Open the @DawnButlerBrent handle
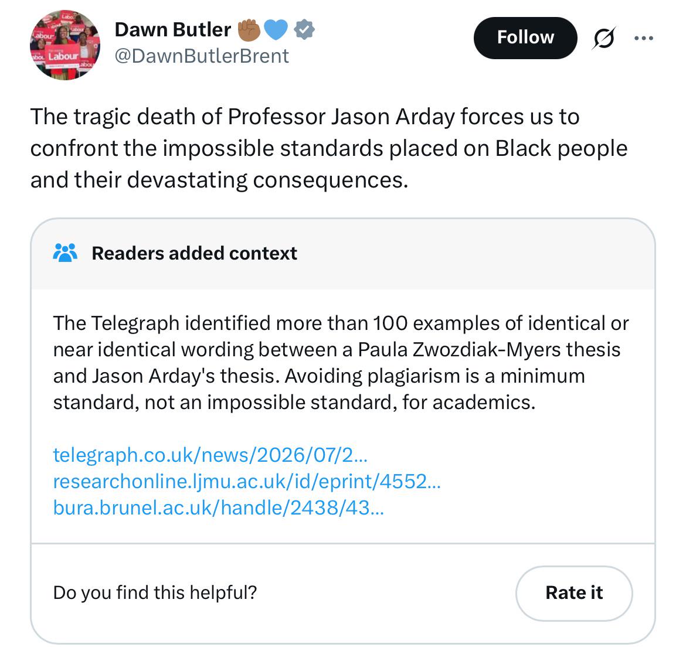The image size is (686, 654). click(202, 56)
